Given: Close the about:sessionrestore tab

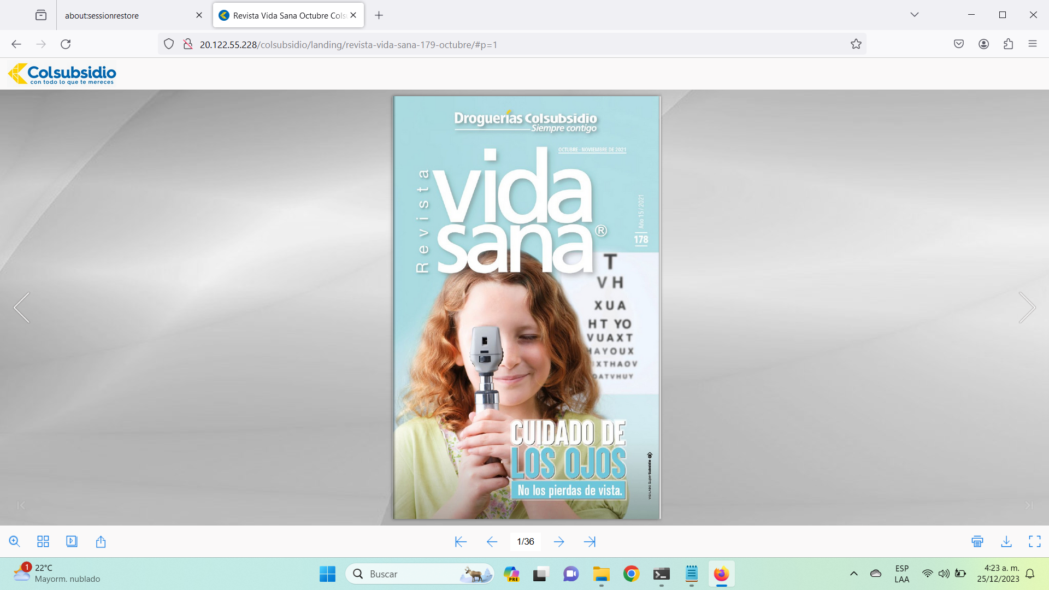Looking at the screenshot, I should point(199,15).
